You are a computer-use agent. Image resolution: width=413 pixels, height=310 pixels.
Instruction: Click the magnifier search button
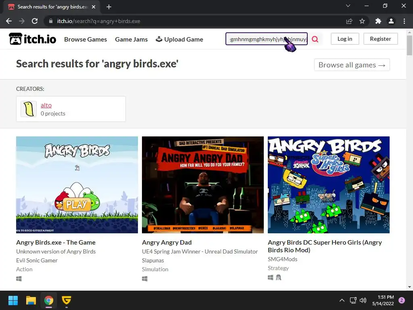click(315, 39)
